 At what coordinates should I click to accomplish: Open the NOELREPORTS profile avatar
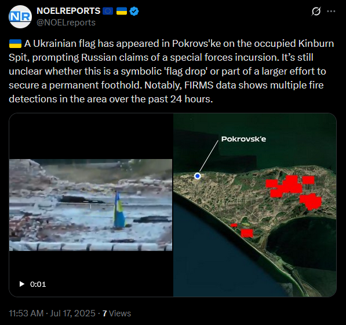[20, 17]
